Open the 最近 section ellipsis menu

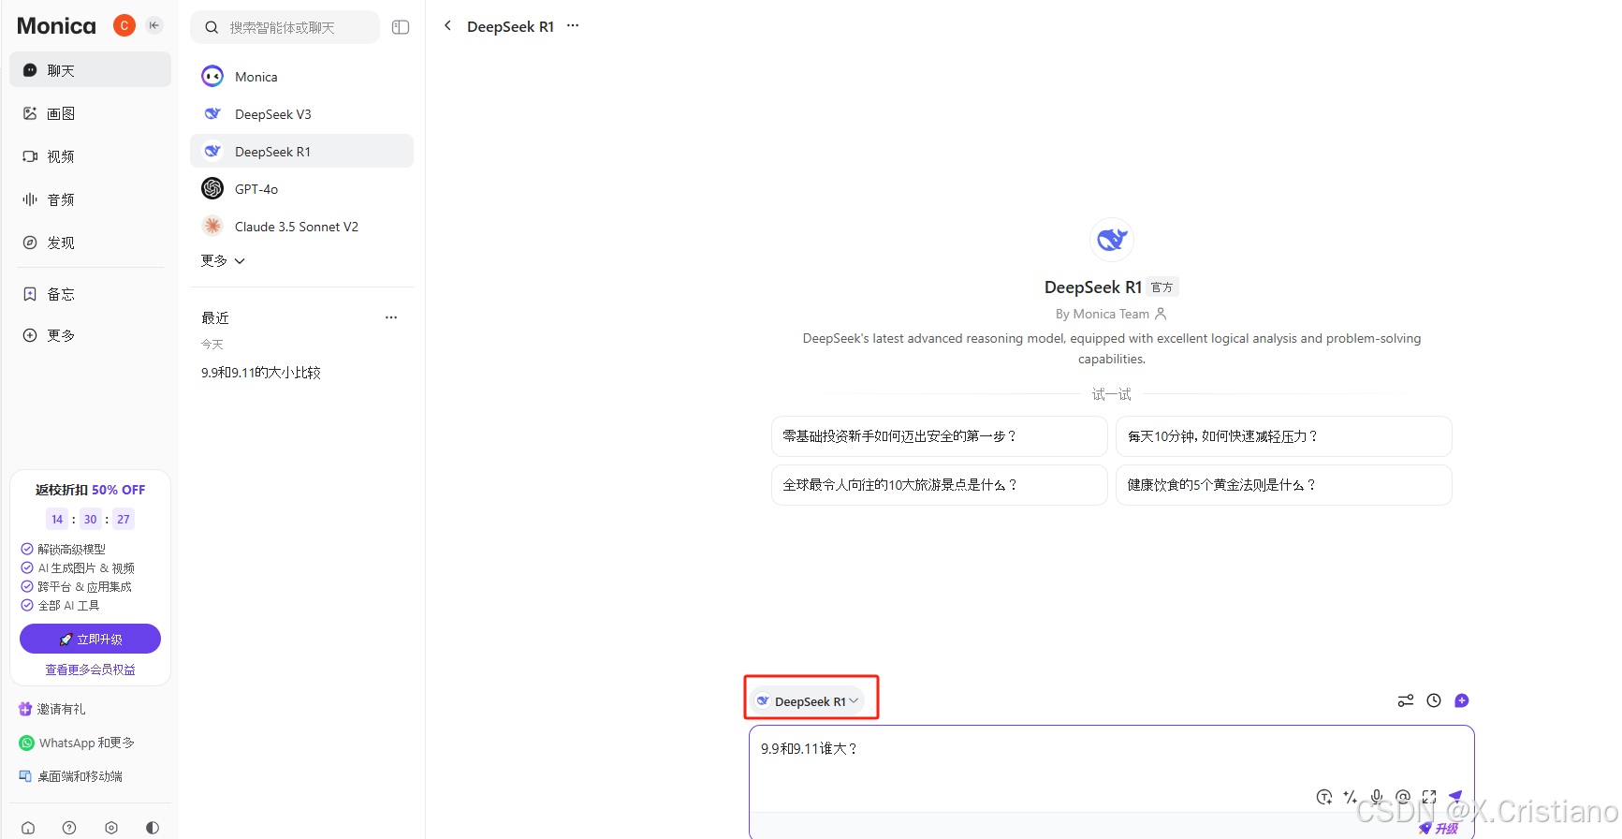(x=391, y=317)
